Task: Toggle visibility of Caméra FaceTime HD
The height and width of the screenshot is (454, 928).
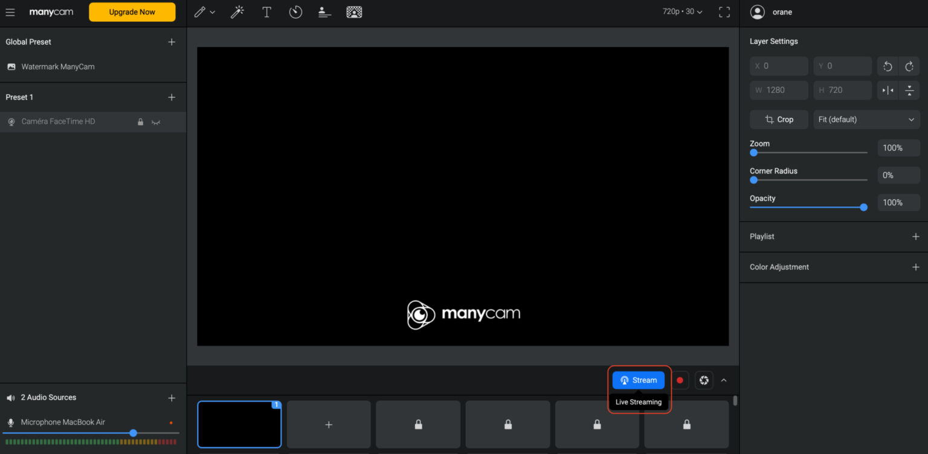Action: [156, 121]
